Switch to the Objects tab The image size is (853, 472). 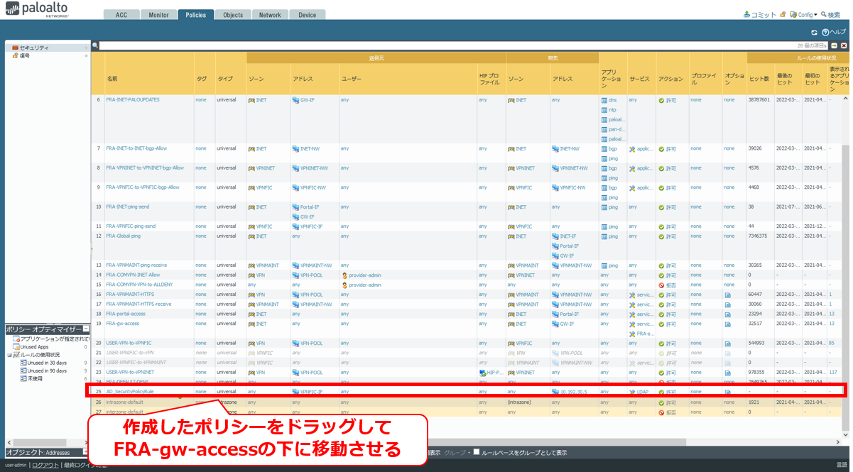(232, 15)
